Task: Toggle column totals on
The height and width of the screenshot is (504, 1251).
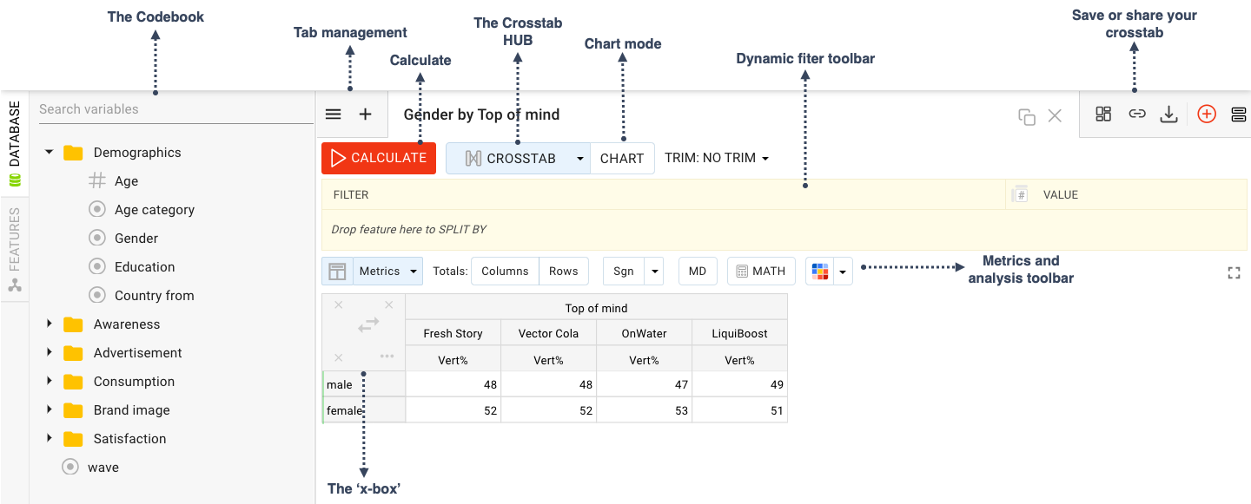Action: coord(505,271)
